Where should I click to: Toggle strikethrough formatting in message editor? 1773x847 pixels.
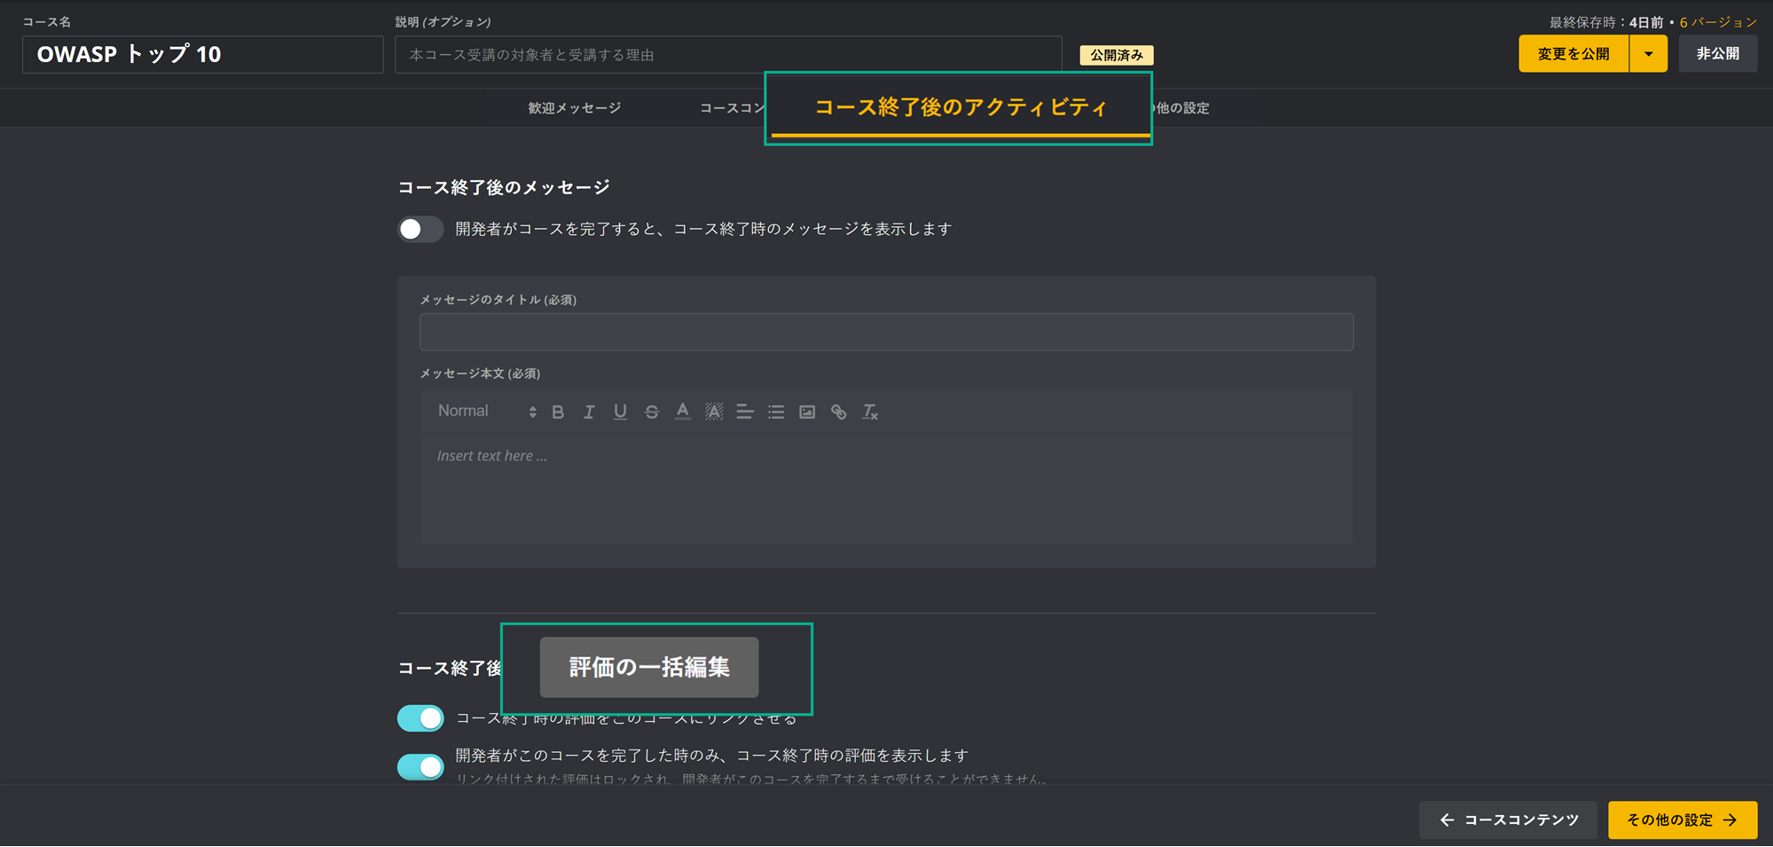(x=651, y=412)
